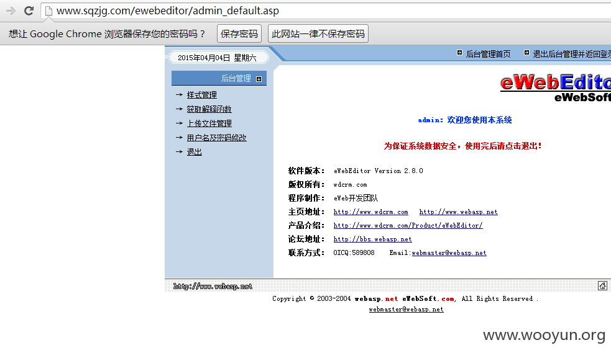Click the icon beside 退出后台管理
611x353 pixels.
click(x=527, y=53)
